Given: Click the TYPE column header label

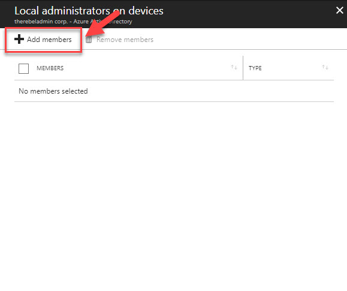Looking at the screenshot, I should [x=255, y=68].
